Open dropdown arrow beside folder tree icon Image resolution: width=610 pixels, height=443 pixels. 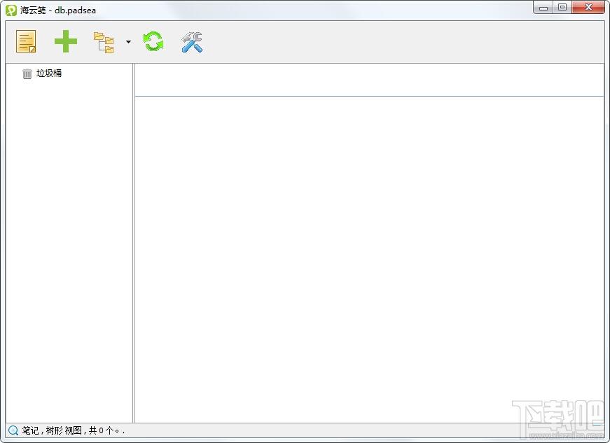[128, 42]
